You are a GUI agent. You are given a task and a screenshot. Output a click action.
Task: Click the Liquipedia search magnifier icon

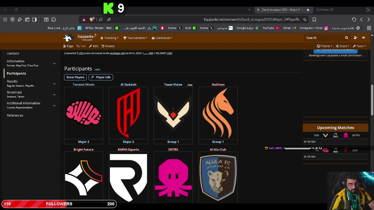(347, 38)
